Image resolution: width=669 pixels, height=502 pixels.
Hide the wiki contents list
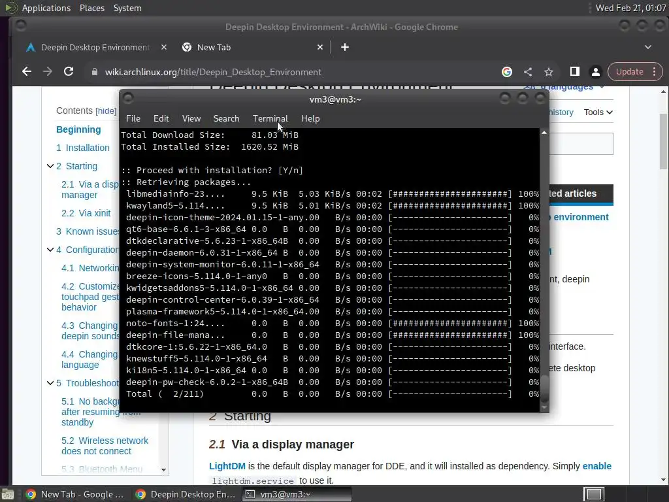(x=106, y=111)
